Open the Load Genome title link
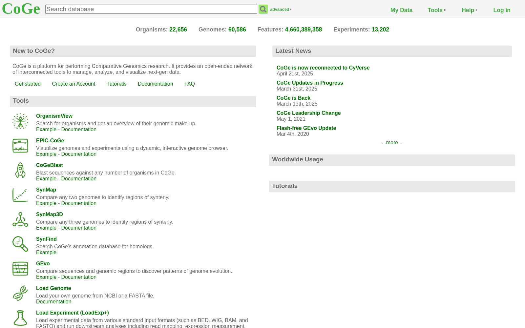 pos(53,288)
